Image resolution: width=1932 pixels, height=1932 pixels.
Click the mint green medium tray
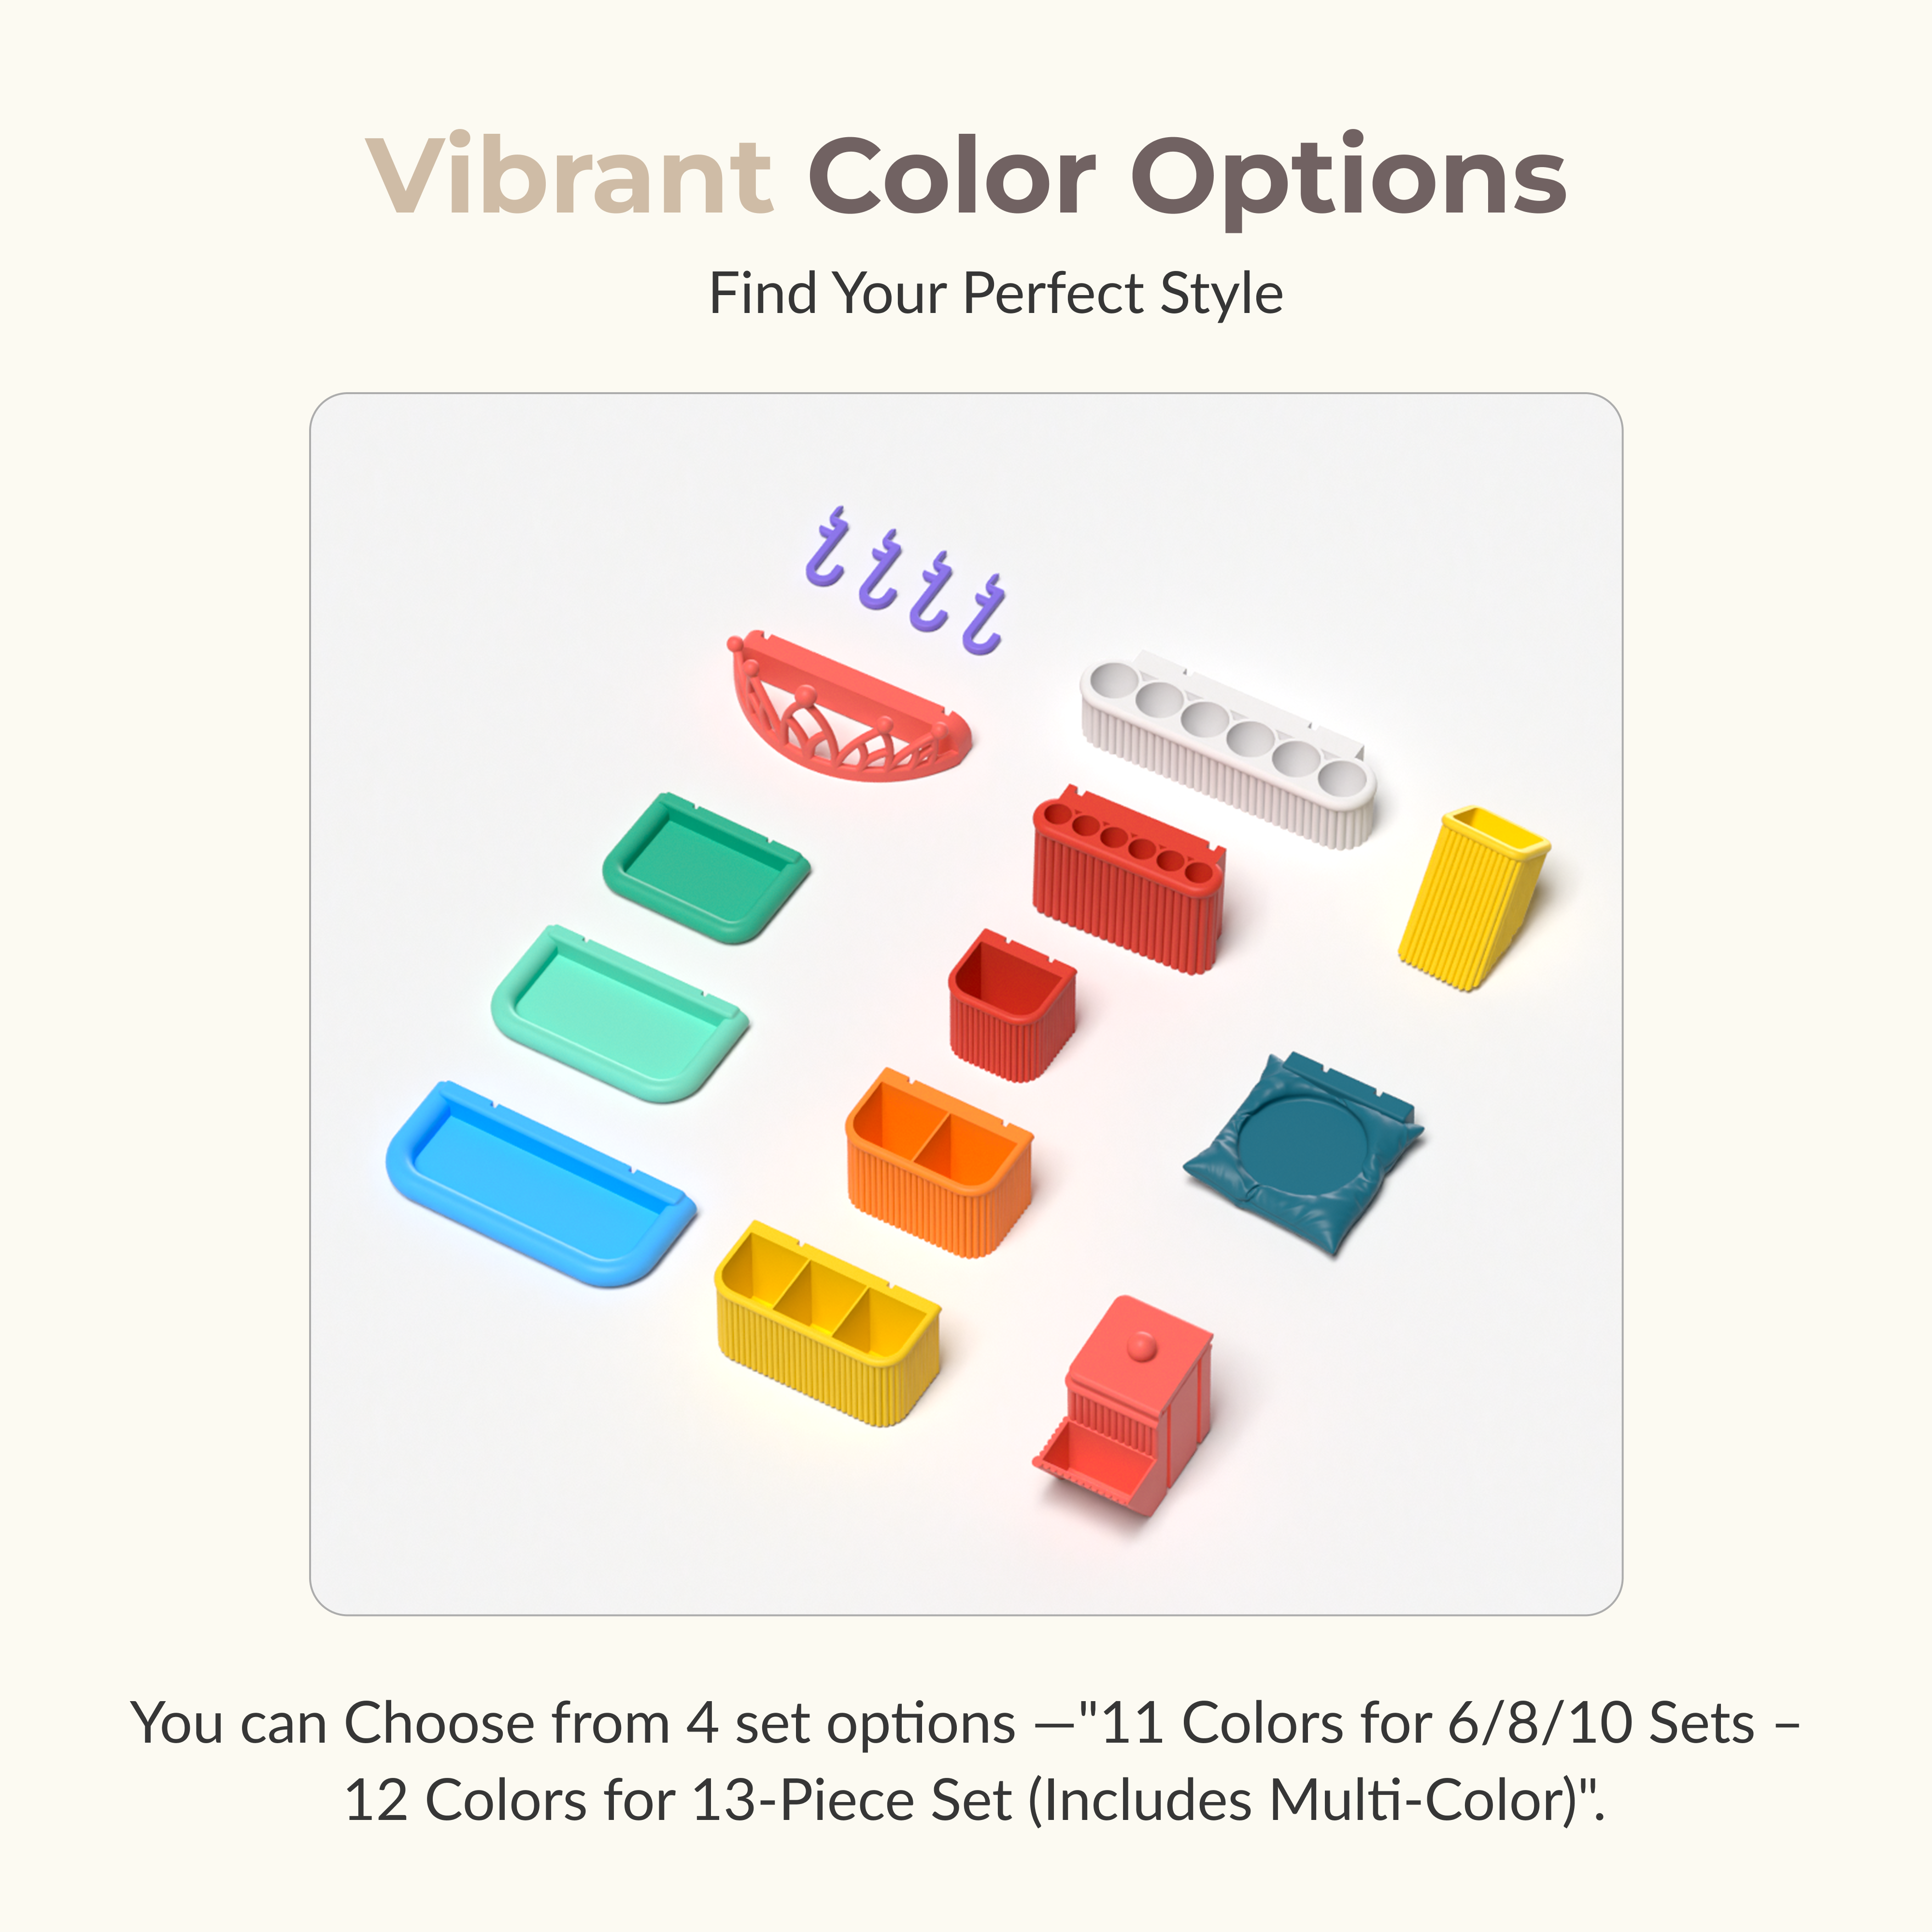tap(619, 1013)
